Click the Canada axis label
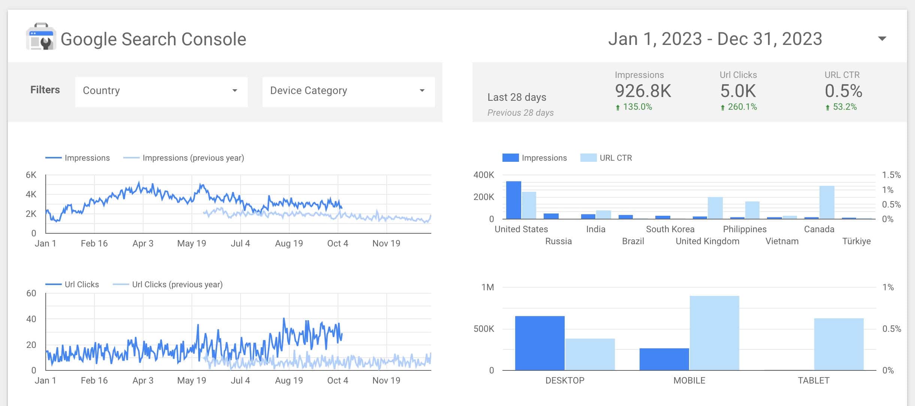This screenshot has height=406, width=915. 819,229
